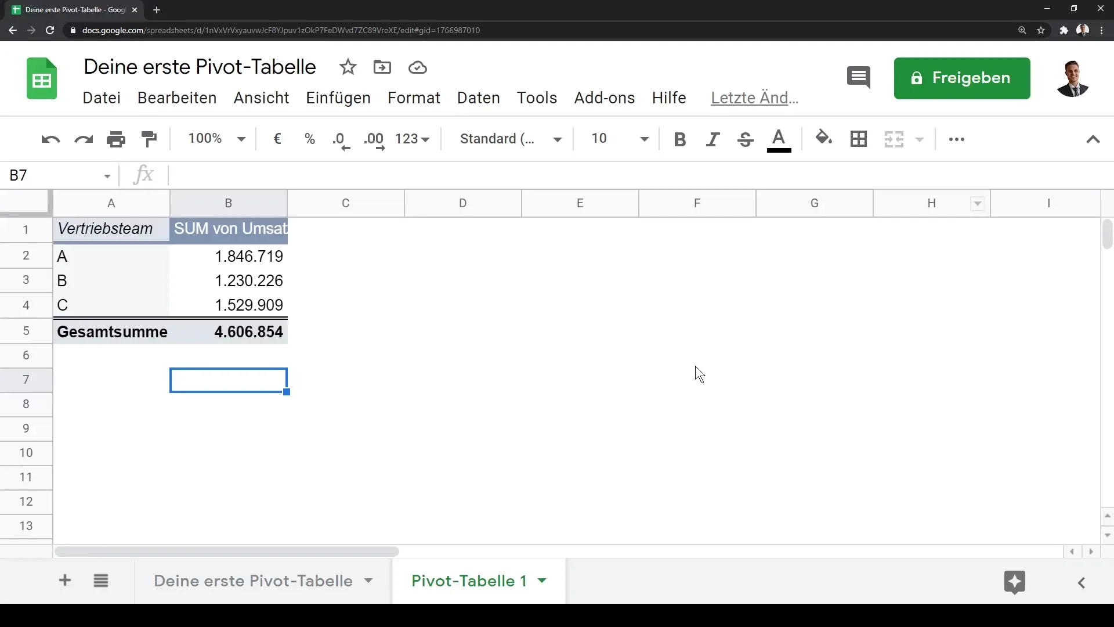1114x627 pixels.
Task: Open the font size 10 dropdown
Action: 620,139
